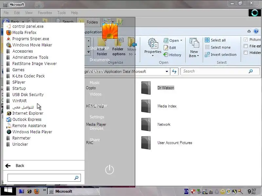Viewport: 262px width, 196px height.
Task: Click the refresh arrows beside the address bar
Action: click(x=174, y=72)
